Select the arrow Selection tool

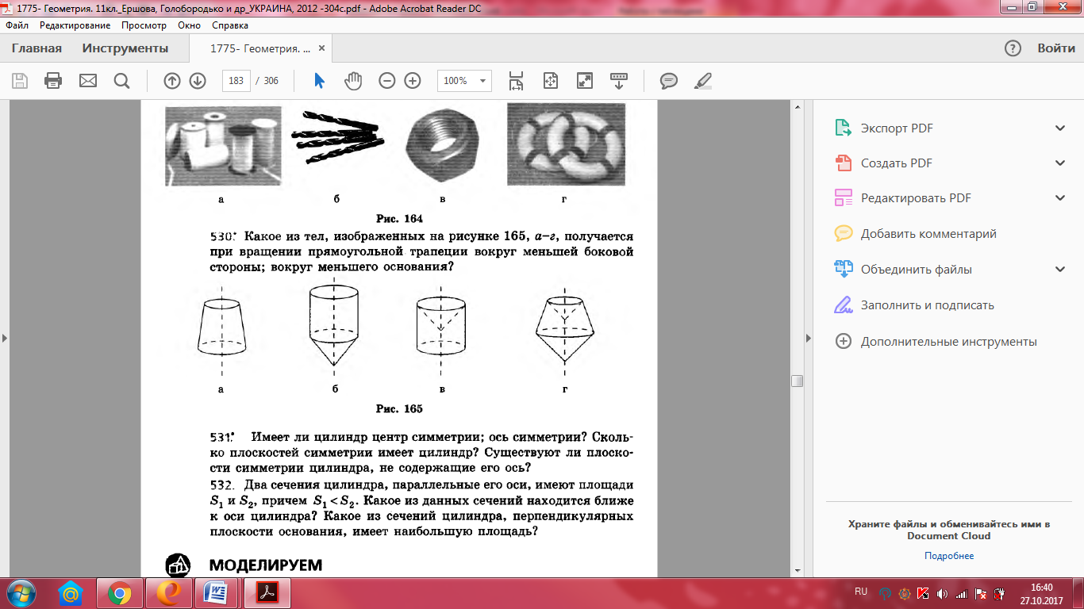pos(319,81)
